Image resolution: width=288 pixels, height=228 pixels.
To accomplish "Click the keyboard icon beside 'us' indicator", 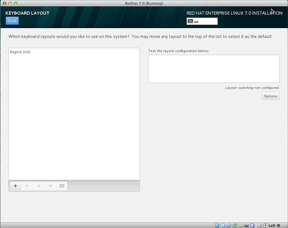I will 190,21.
